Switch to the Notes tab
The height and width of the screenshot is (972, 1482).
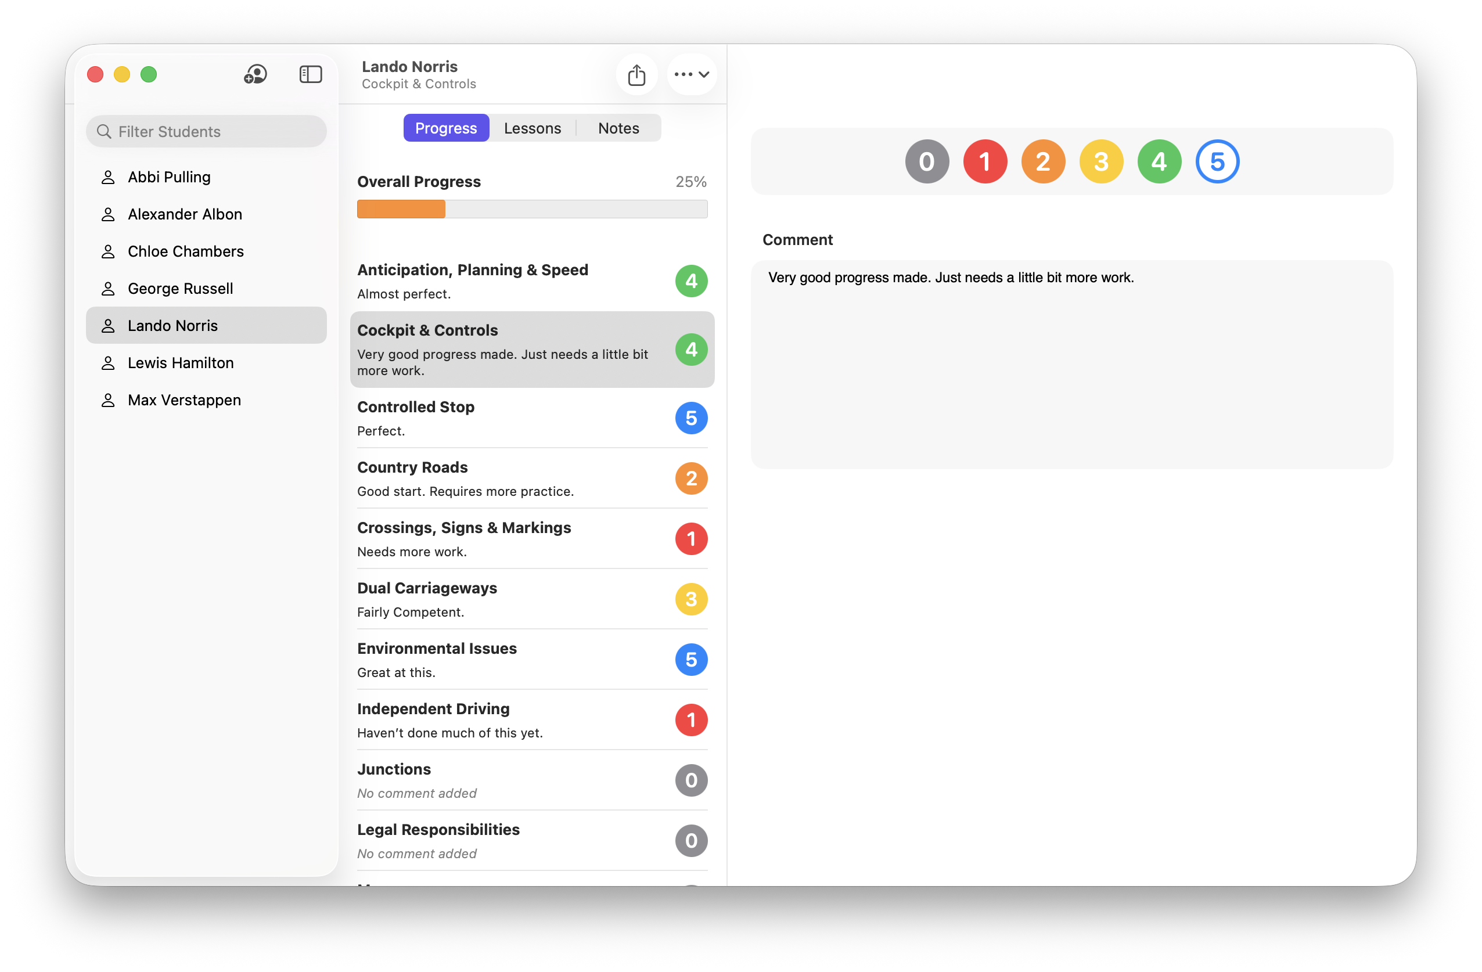618,128
